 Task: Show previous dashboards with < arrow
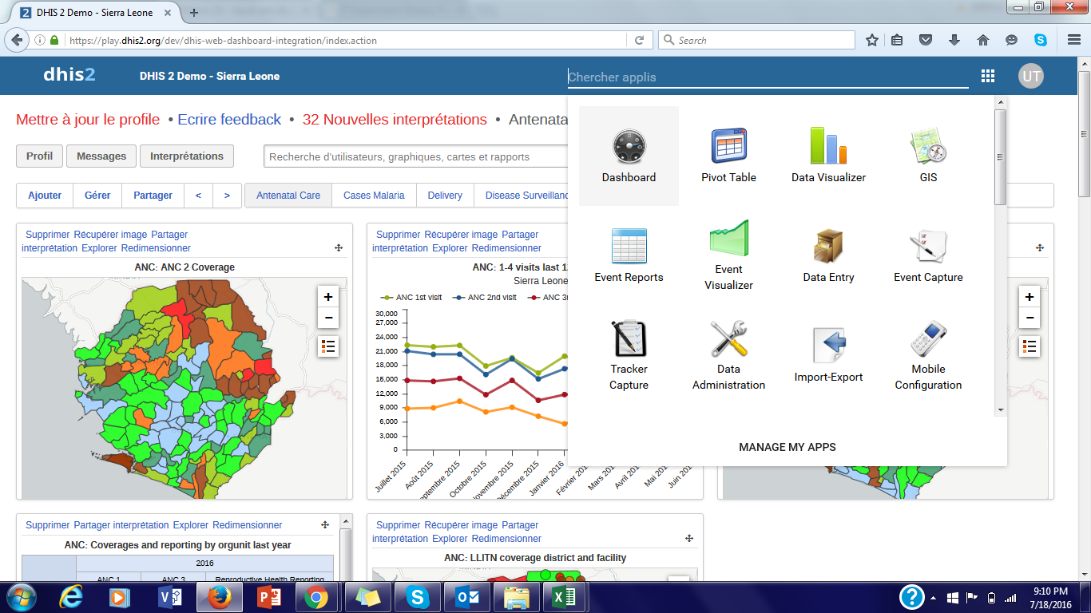198,196
